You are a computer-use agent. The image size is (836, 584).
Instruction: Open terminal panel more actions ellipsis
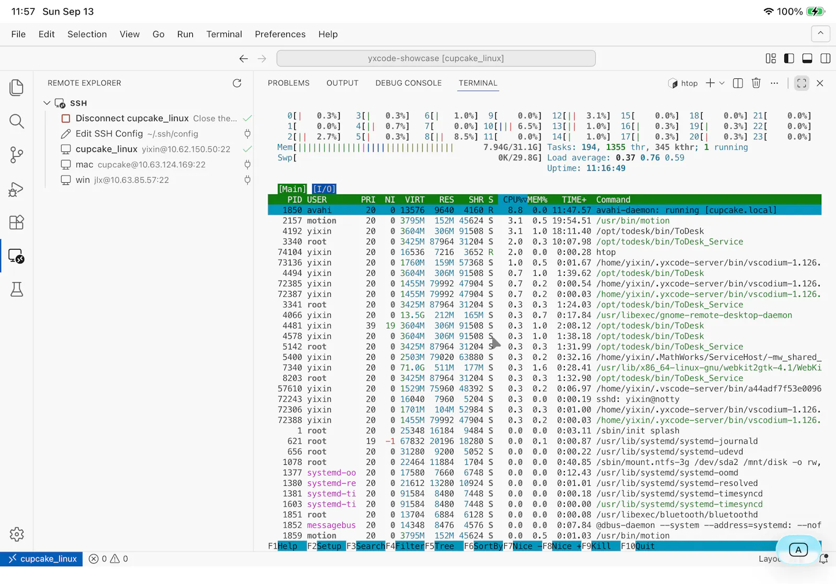click(x=774, y=83)
